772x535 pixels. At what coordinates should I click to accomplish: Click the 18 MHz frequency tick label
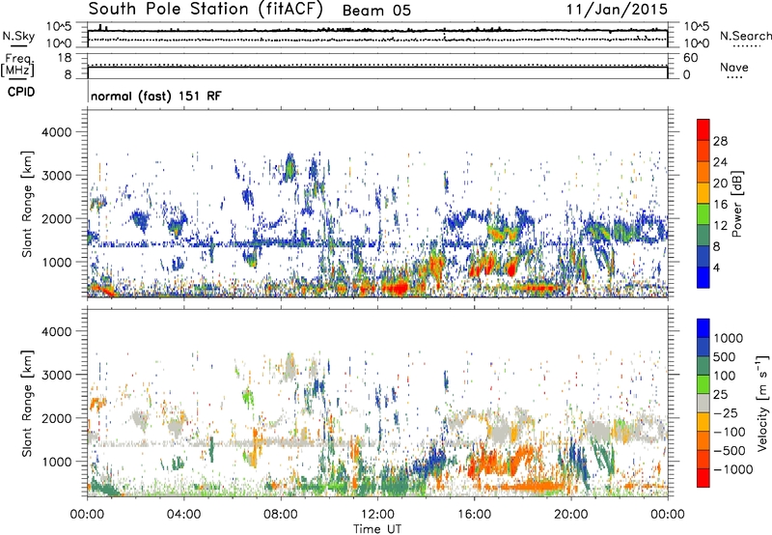(65, 58)
